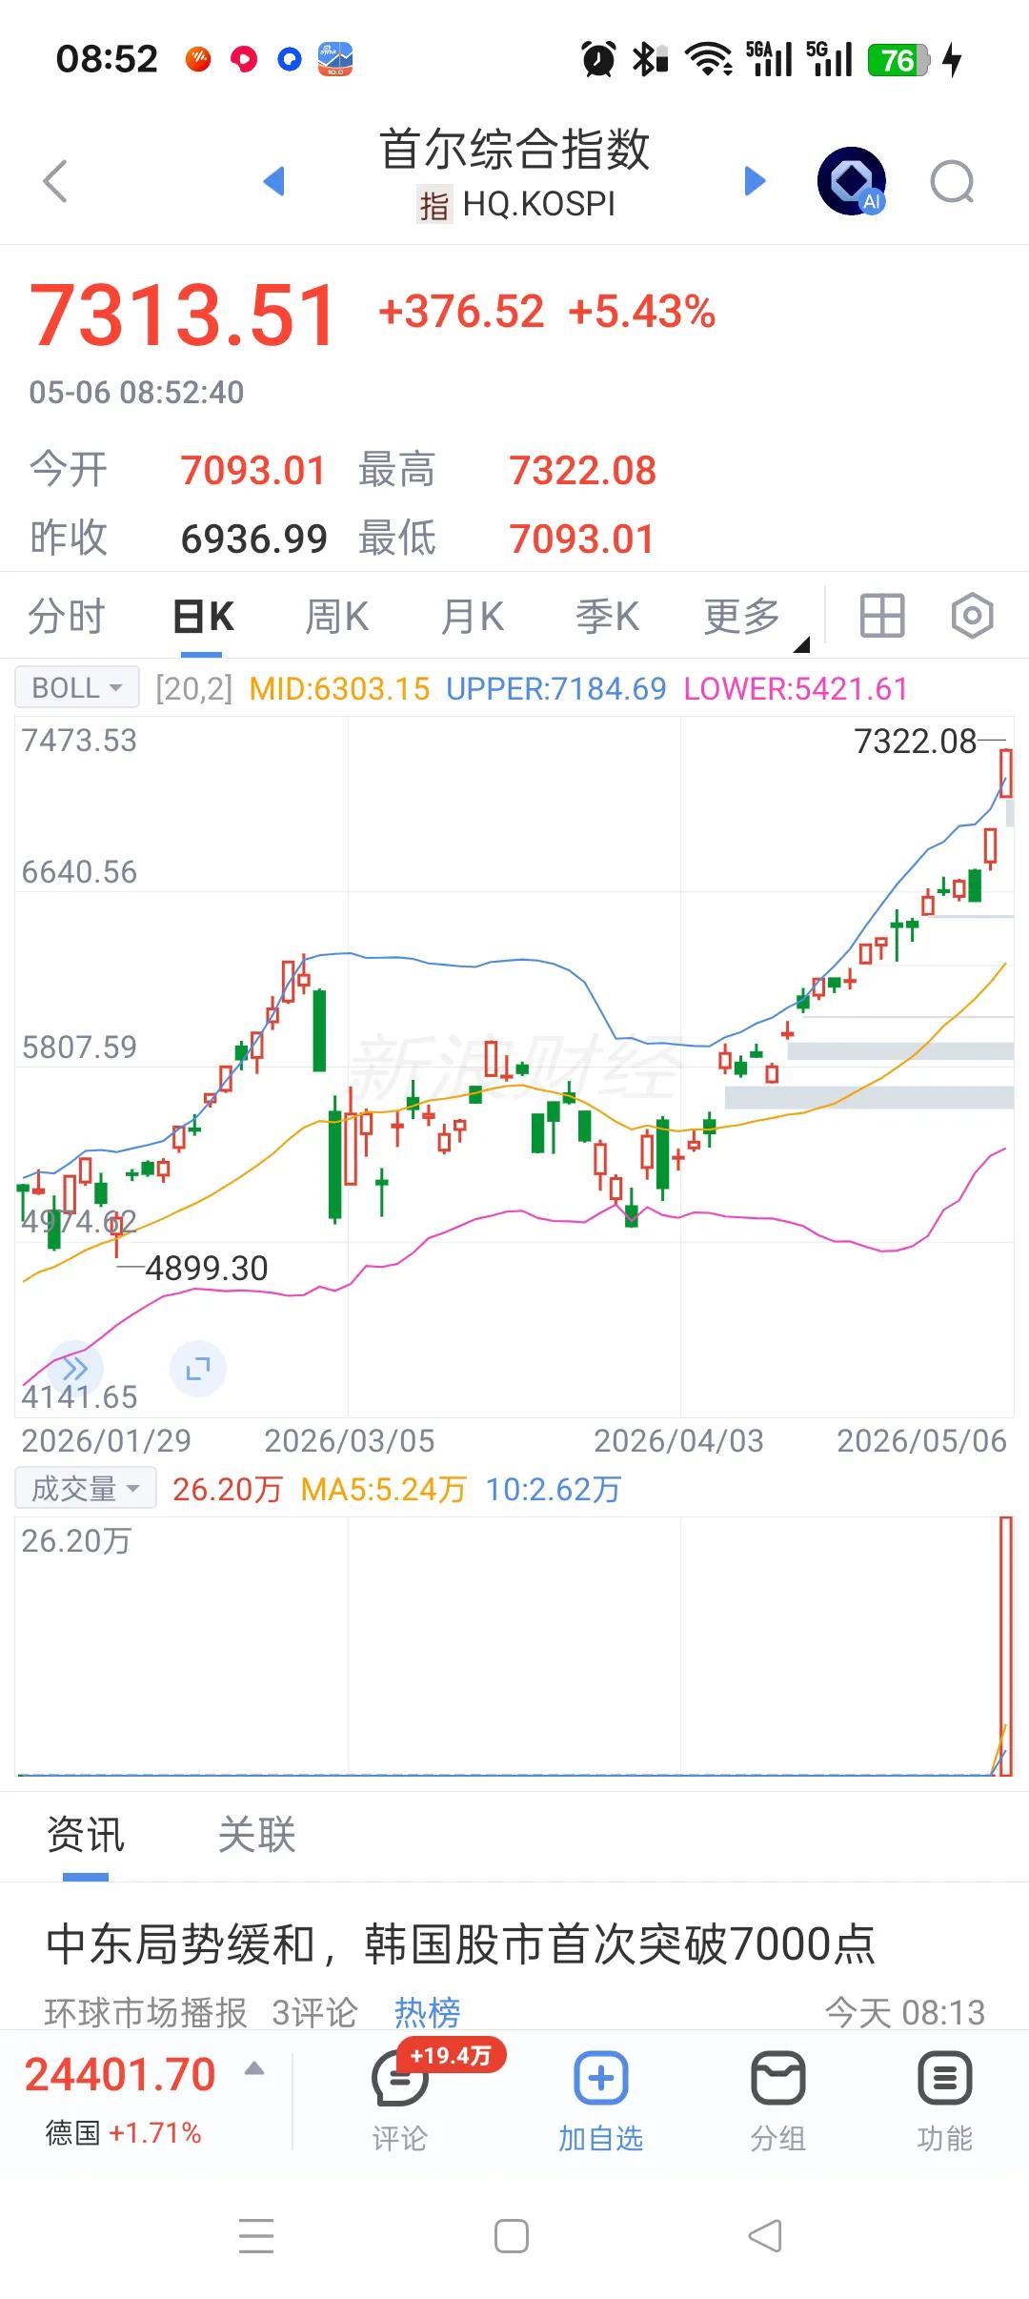Image resolution: width=1029 pixels, height=2299 pixels.
Task: Switch to the 周K tab
Action: 336,617
